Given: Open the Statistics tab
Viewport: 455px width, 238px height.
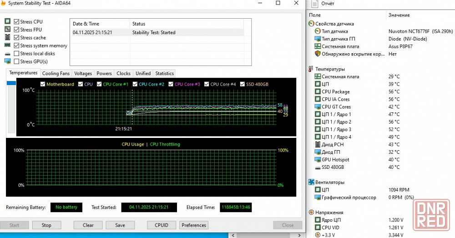Looking at the screenshot, I should pos(165,73).
